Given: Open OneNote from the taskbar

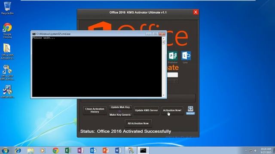Looking at the screenshot, I should [x=80, y=151].
